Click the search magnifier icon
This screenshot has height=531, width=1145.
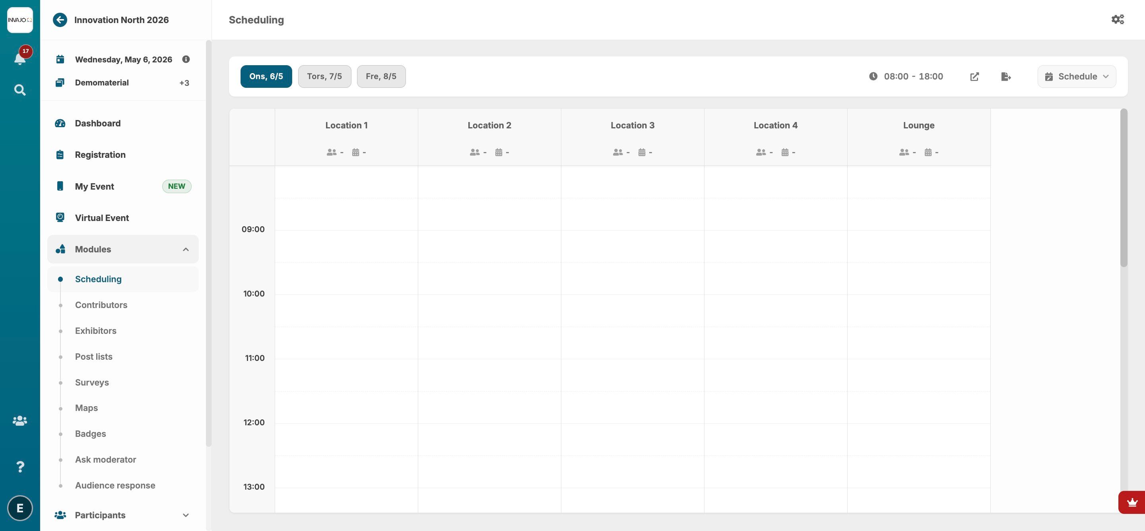click(19, 90)
